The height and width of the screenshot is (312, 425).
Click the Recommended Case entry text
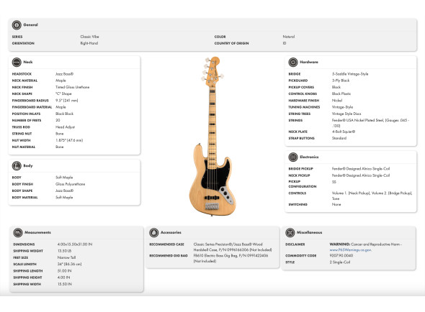pos(233,247)
